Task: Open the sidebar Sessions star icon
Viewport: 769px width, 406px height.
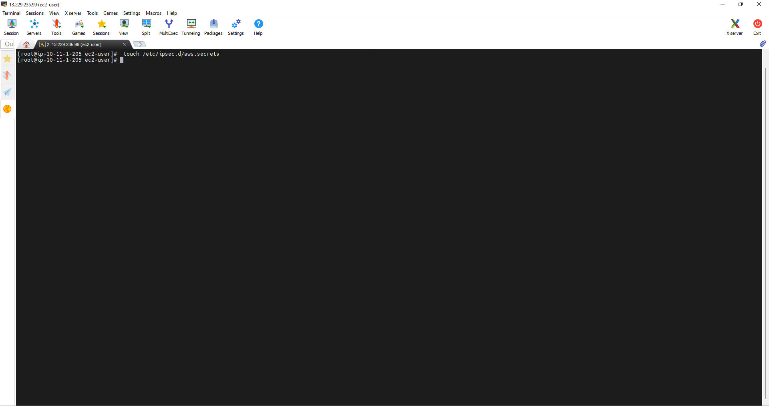Action: point(7,59)
